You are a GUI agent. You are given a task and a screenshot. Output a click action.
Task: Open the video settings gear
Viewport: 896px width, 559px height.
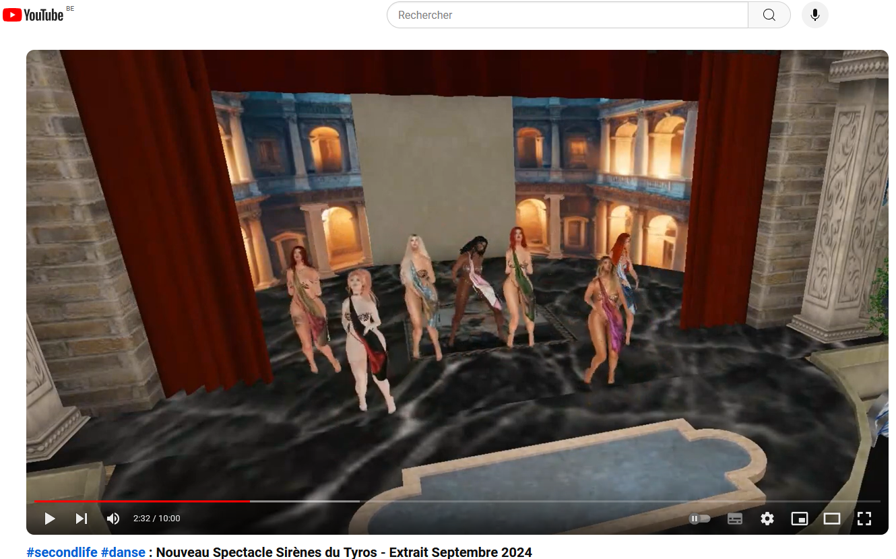coord(767,519)
